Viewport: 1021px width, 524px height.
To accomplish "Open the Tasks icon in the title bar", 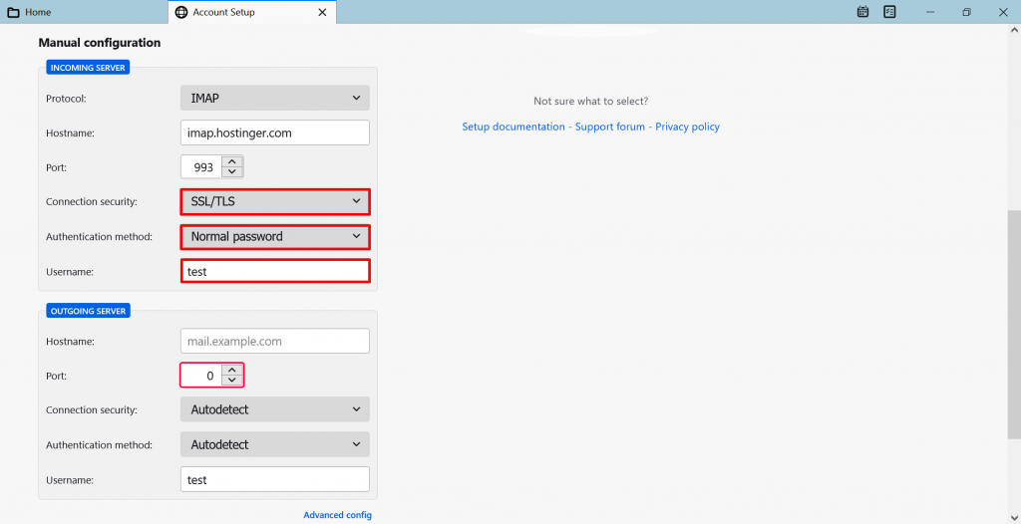I will tap(889, 12).
